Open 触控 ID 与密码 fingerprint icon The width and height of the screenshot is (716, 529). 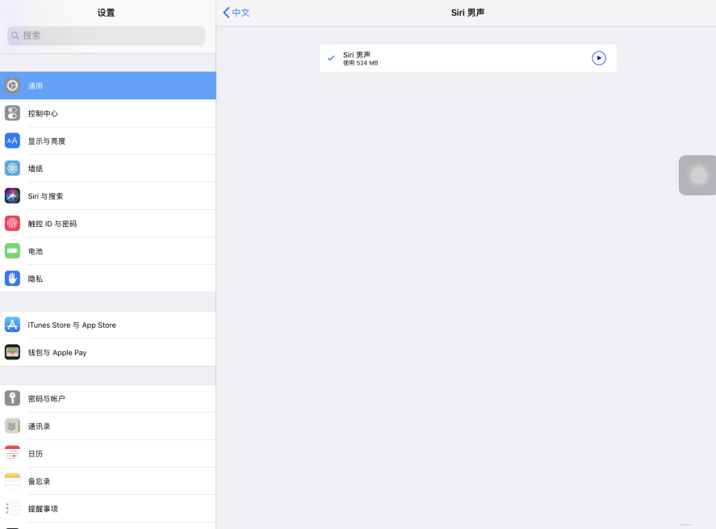[x=12, y=223]
